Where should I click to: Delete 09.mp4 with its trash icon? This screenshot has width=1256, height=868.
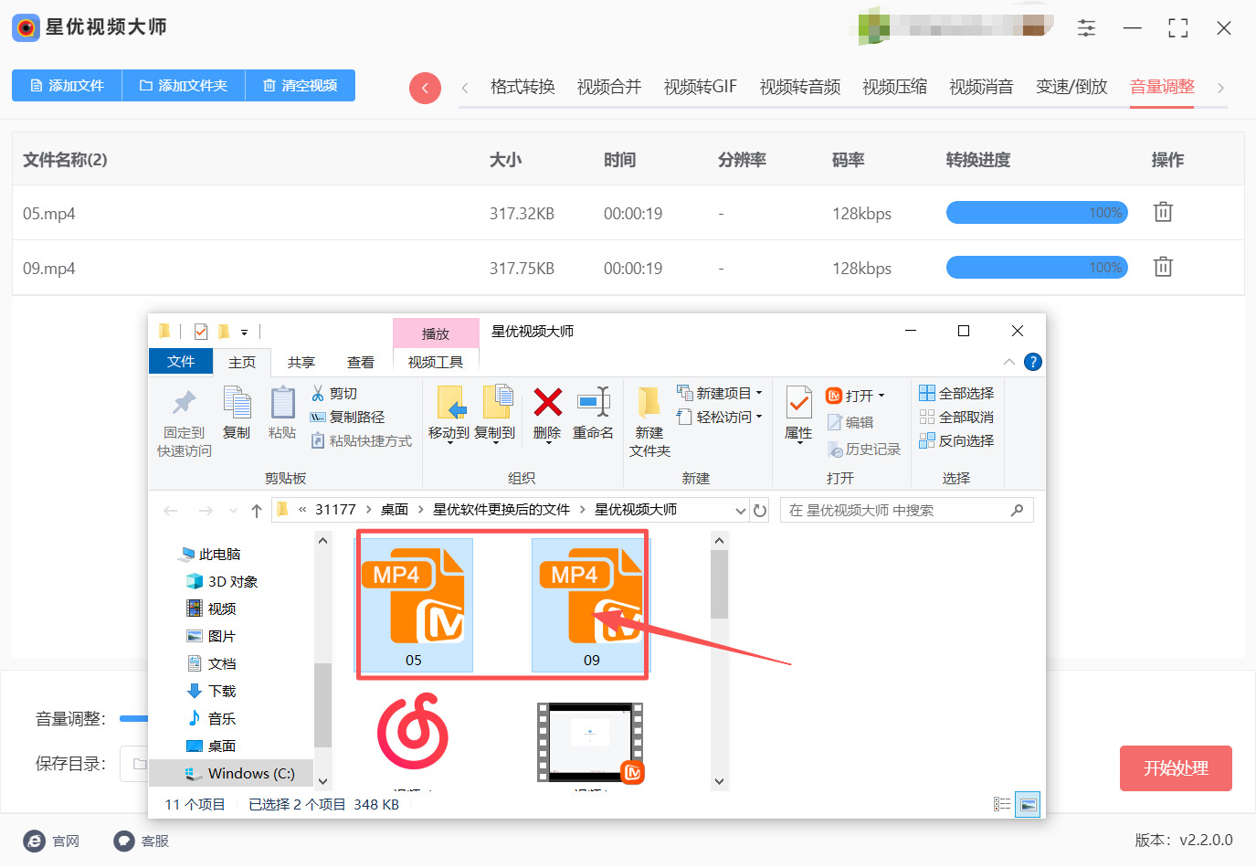tap(1163, 267)
